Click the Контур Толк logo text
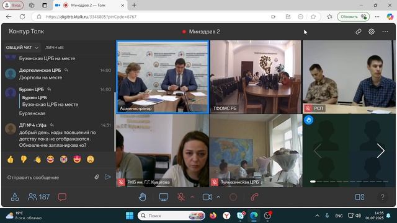397x223 pixels. [x=26, y=32]
